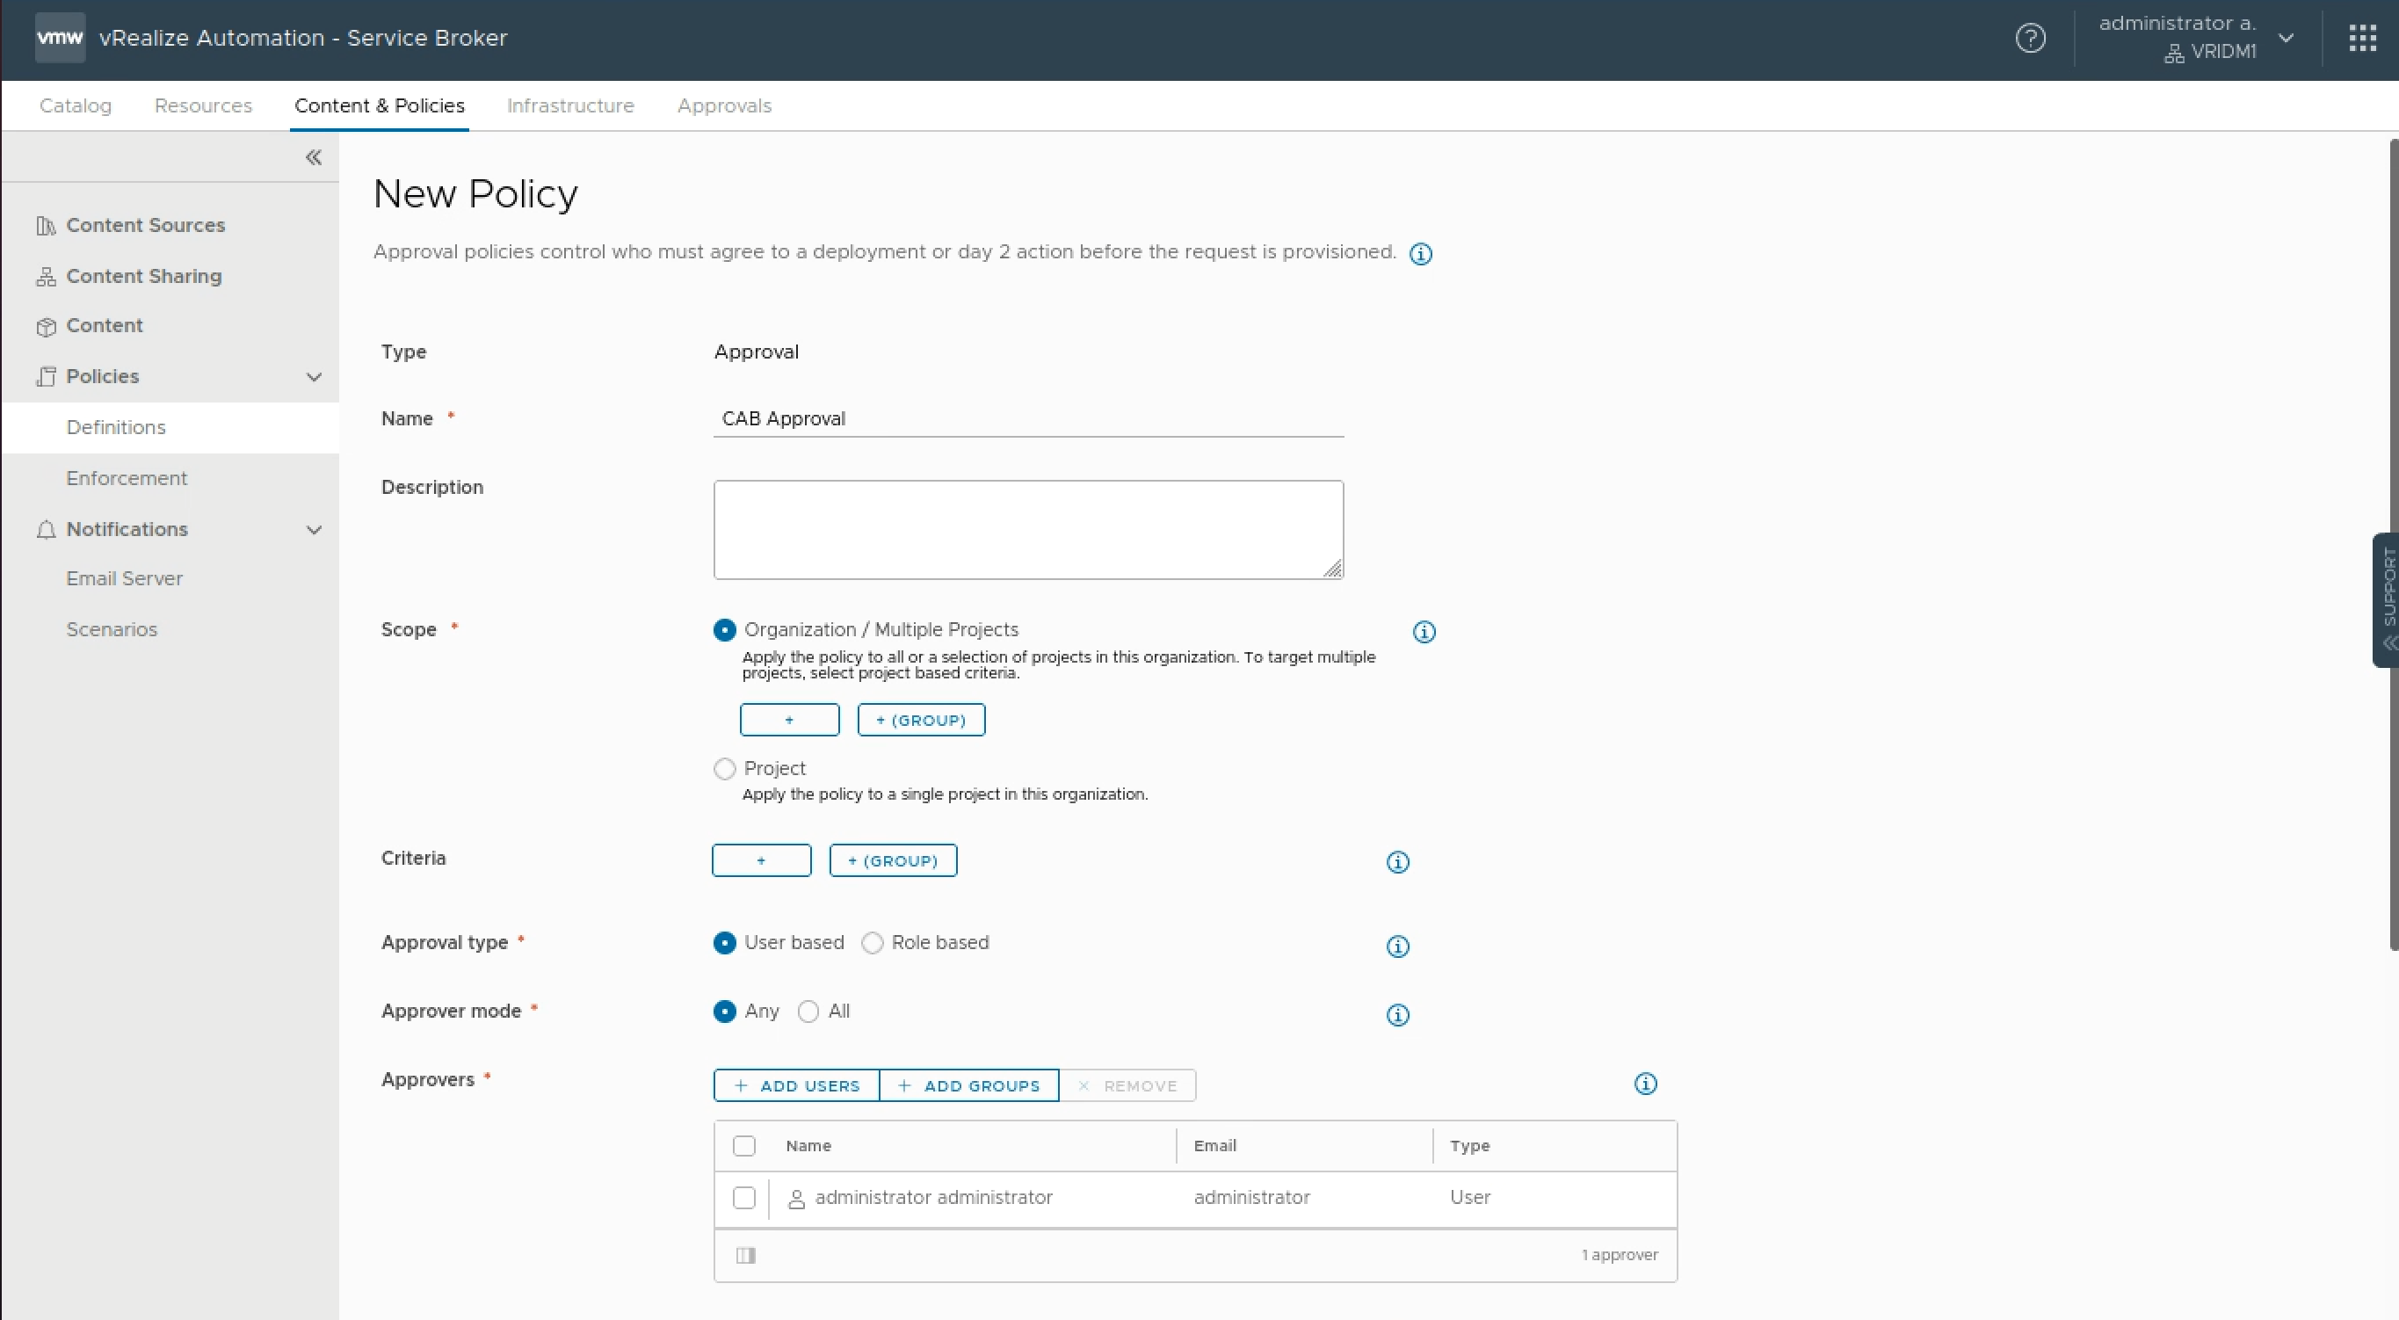This screenshot has width=2399, height=1320.
Task: Open the help question mark icon
Action: coord(2030,38)
